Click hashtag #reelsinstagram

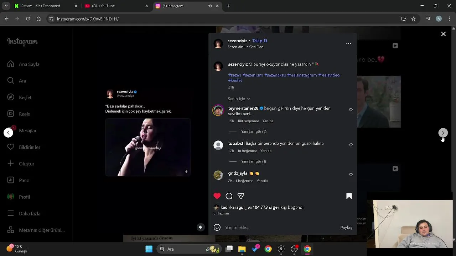tap(302, 75)
